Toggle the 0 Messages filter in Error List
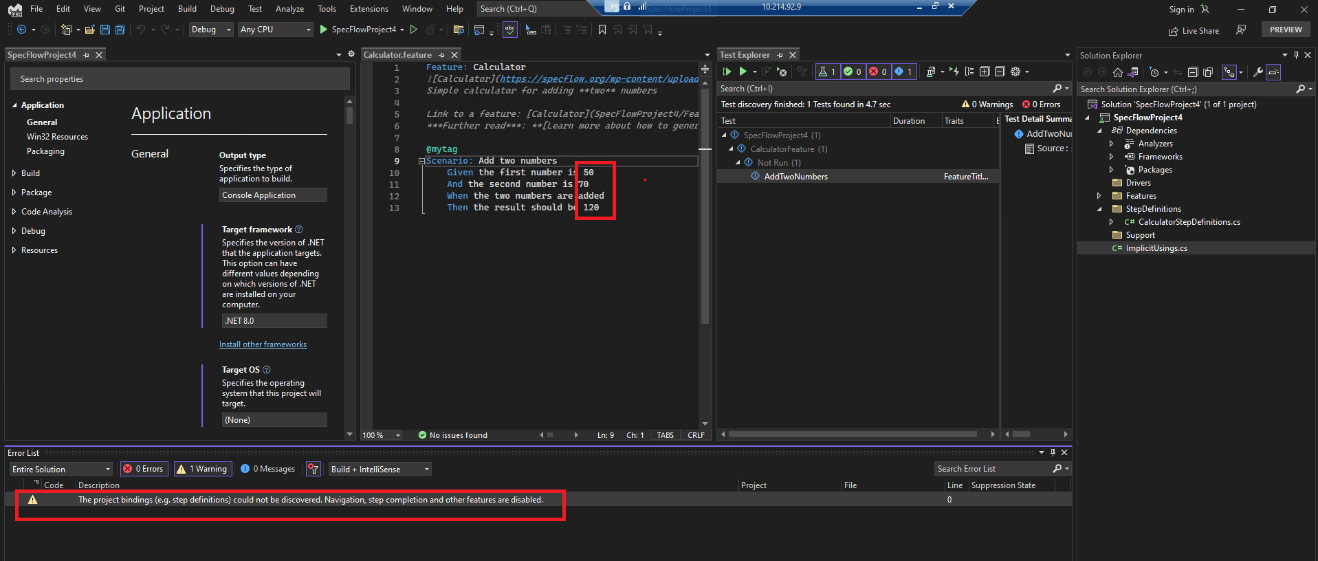Image resolution: width=1318 pixels, height=561 pixels. (267, 469)
